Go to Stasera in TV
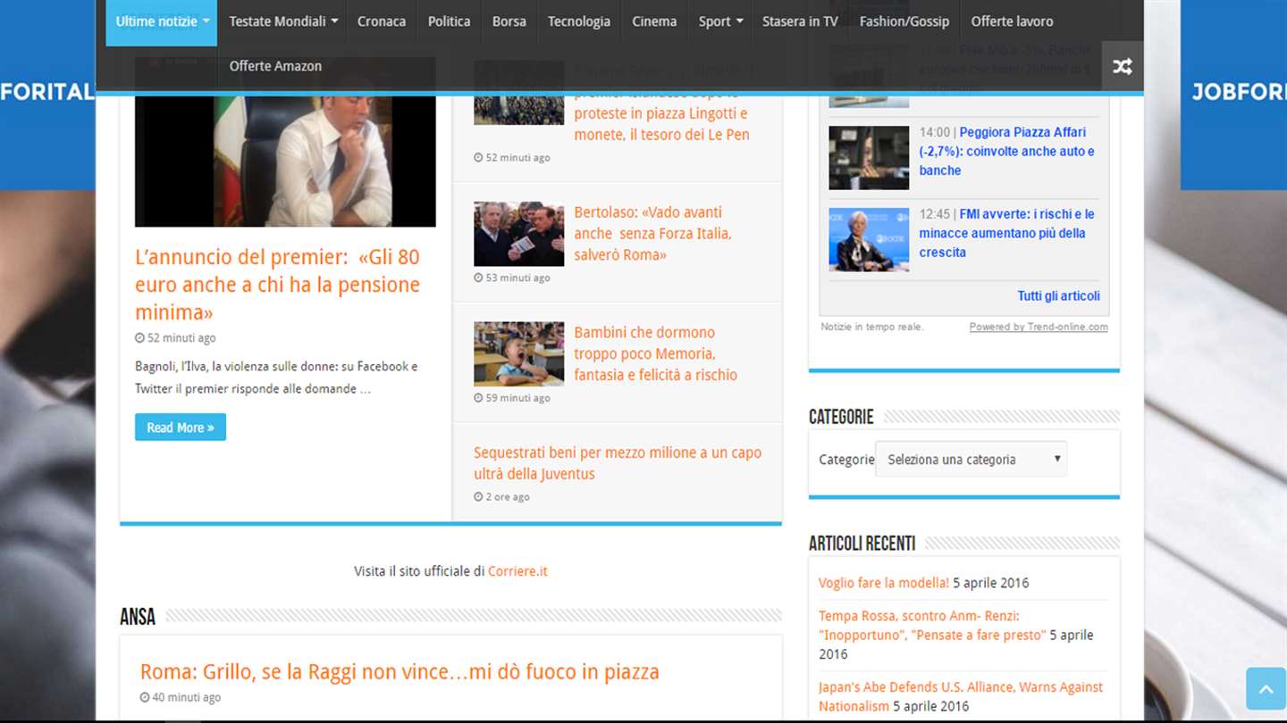This screenshot has height=723, width=1287. tap(800, 21)
